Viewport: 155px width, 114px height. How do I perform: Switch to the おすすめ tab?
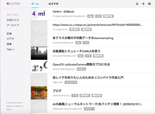[x=53, y=4]
